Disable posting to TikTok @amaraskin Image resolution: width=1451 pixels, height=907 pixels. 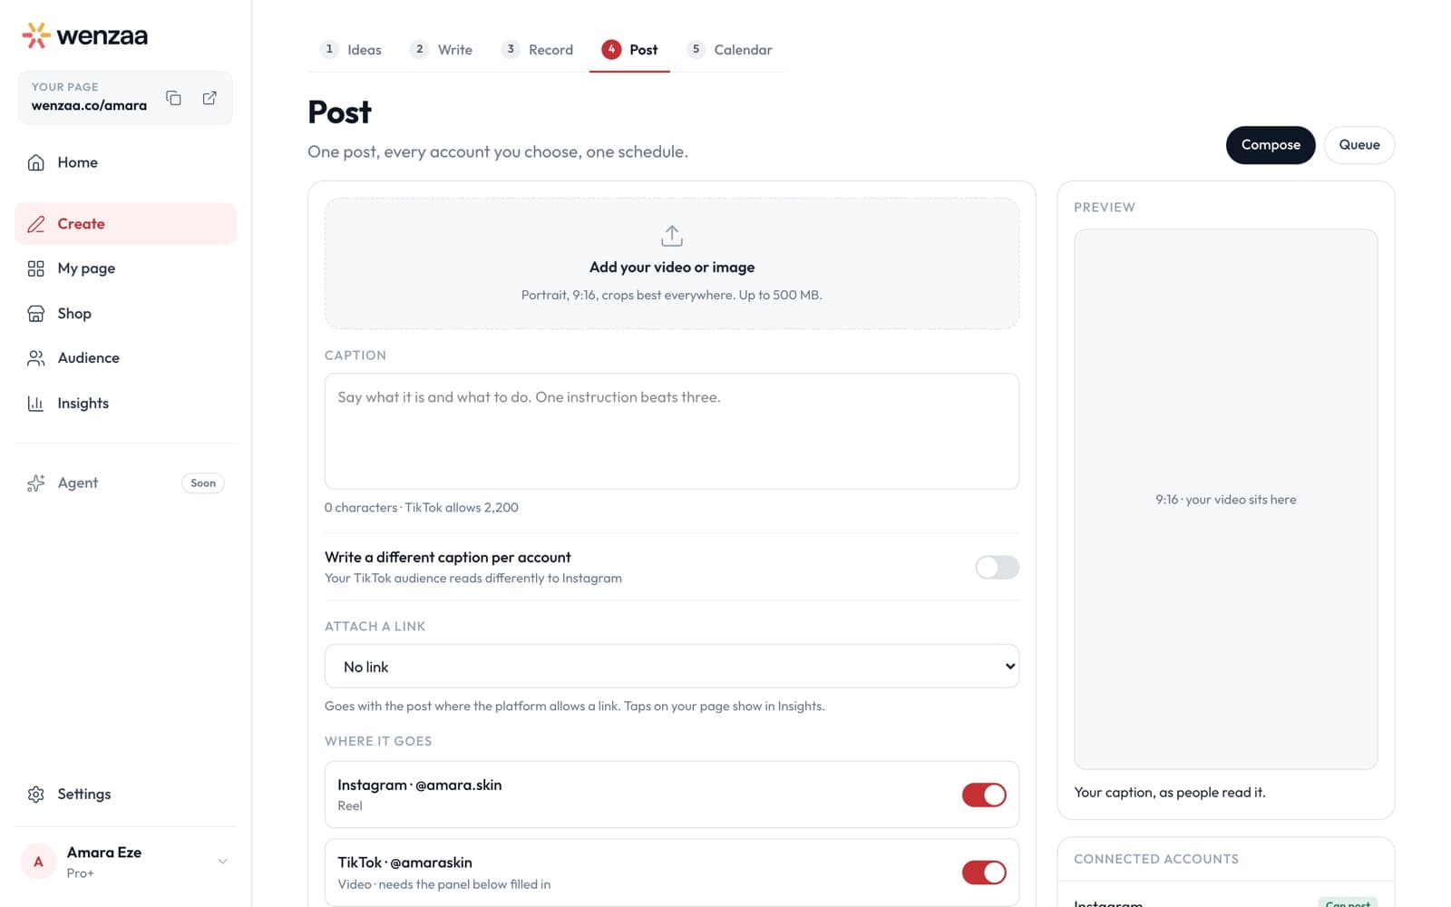tap(984, 873)
